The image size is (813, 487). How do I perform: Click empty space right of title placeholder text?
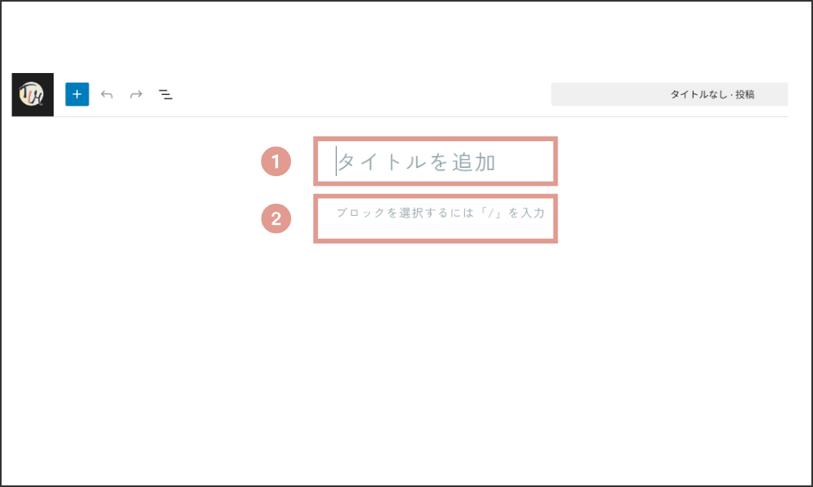coord(524,162)
